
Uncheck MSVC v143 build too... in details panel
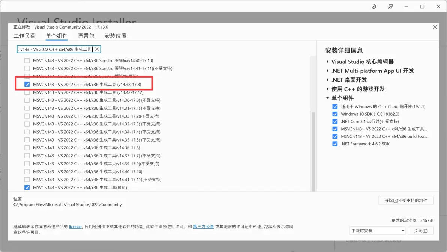pos(335,136)
